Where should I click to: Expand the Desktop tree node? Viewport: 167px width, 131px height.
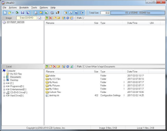[x=4, y=80]
